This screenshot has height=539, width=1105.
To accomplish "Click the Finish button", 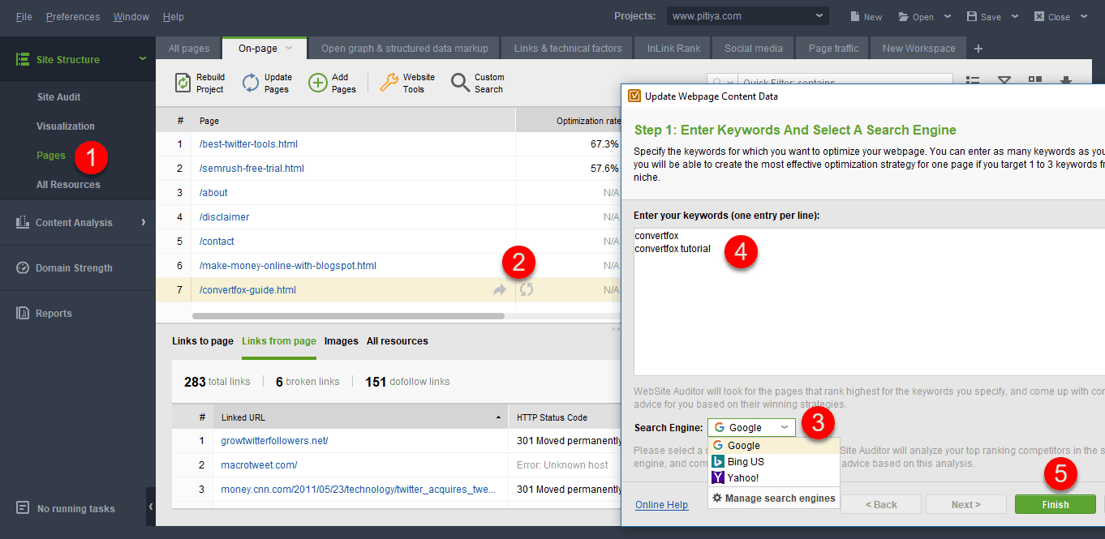I will [x=1056, y=504].
